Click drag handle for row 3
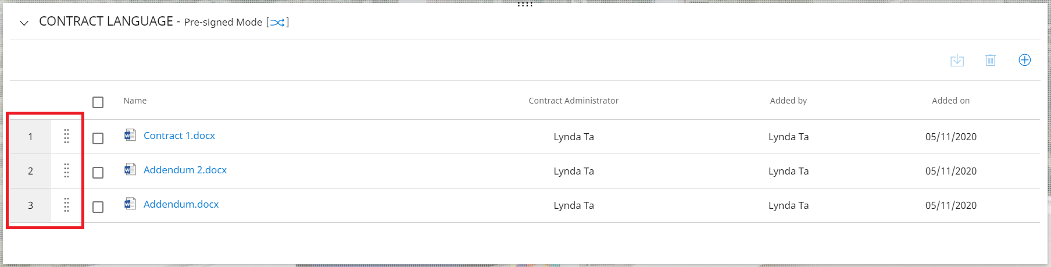The height and width of the screenshot is (267, 1051). click(x=66, y=205)
